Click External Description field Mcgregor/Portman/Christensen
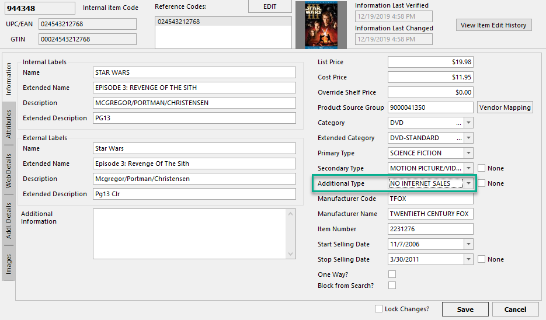The height and width of the screenshot is (320, 546). pos(194,179)
